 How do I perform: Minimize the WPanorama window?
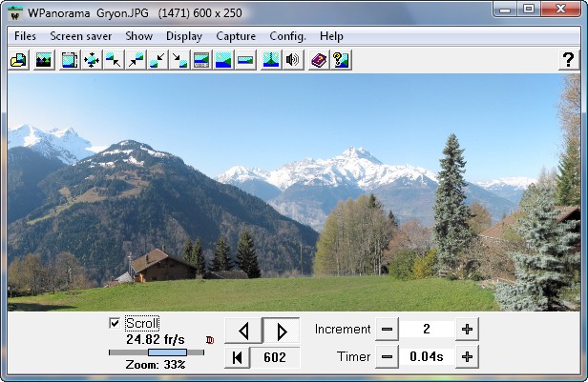pyautogui.click(x=505, y=9)
